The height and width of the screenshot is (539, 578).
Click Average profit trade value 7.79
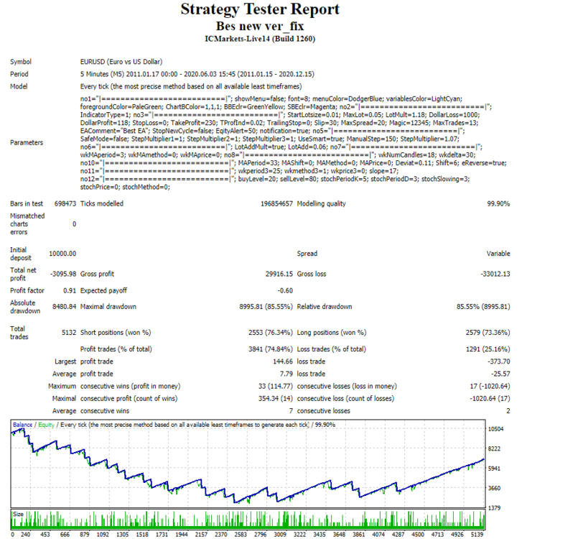click(x=286, y=374)
